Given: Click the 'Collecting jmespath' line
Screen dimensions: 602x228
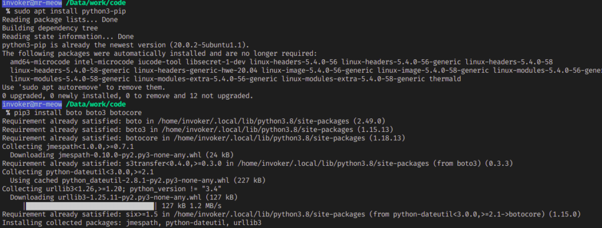Looking at the screenshot, I should click(x=68, y=146).
